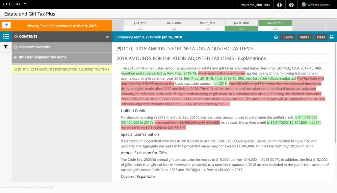Collapse up to Tables/rates/credits level
Screen dimensions: 337x193
pos(34,47)
